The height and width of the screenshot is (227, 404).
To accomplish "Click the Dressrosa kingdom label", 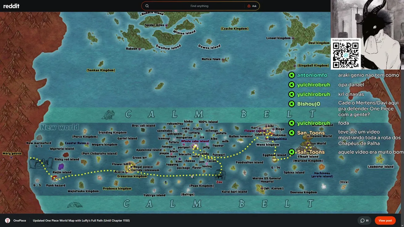I will 132,176.
